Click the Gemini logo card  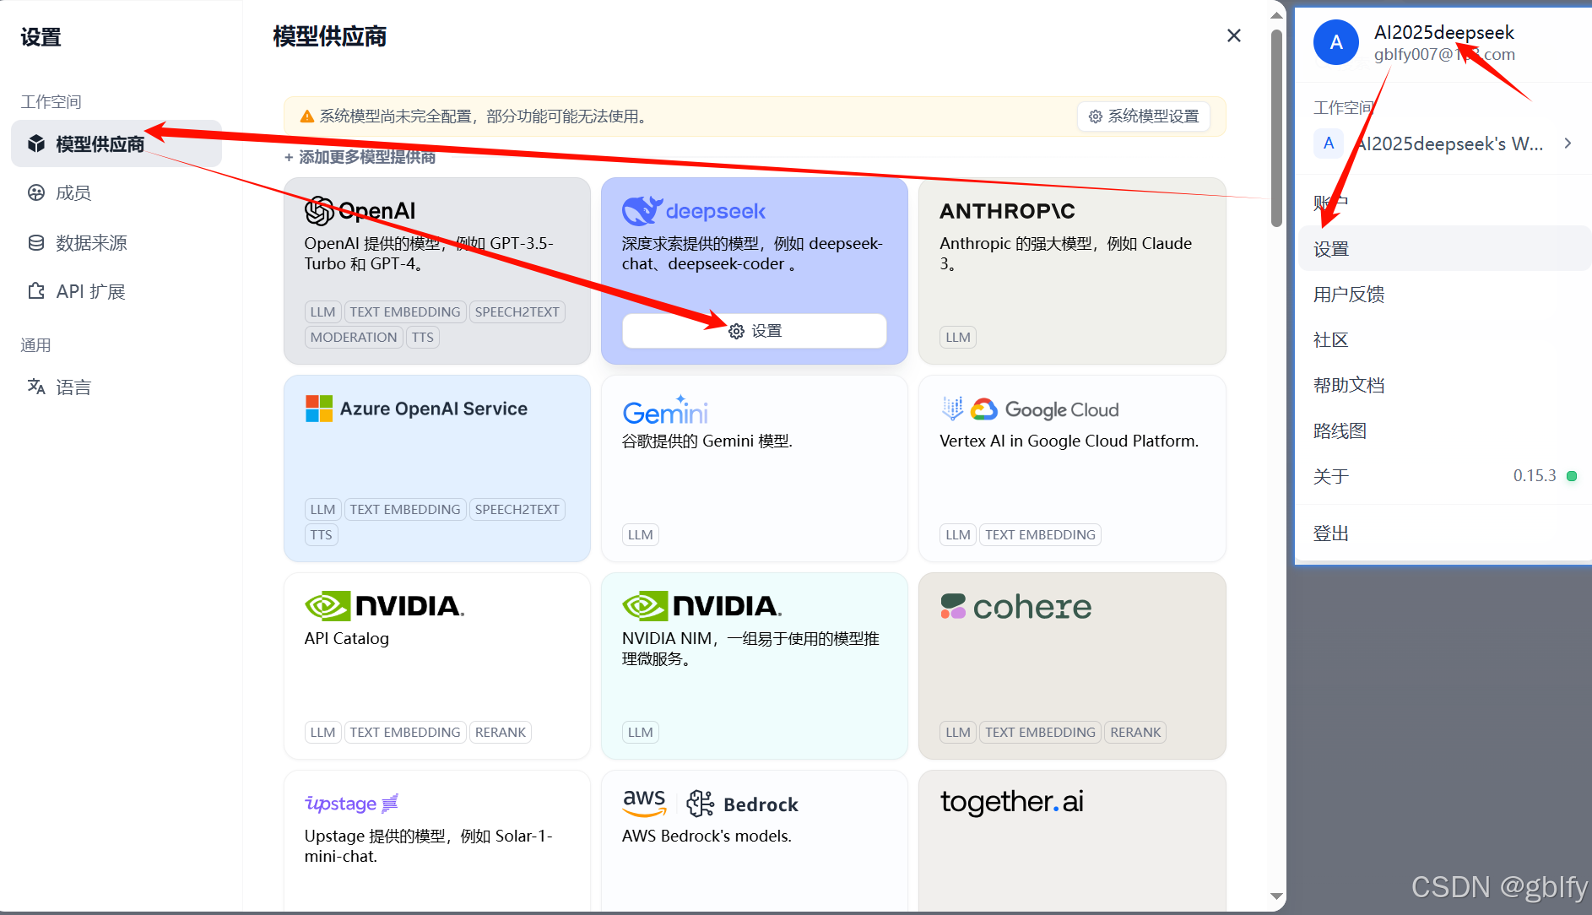click(665, 410)
